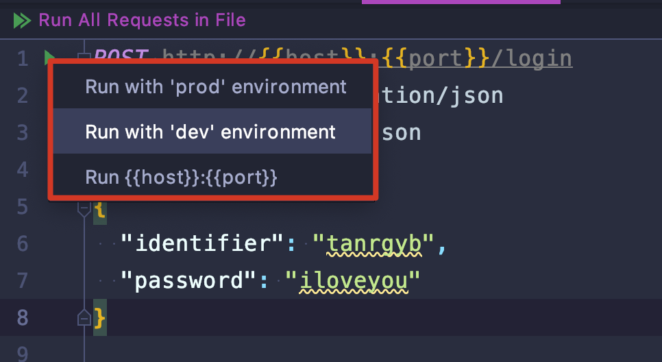Click the closing brace on line 8

pyautogui.click(x=99, y=317)
